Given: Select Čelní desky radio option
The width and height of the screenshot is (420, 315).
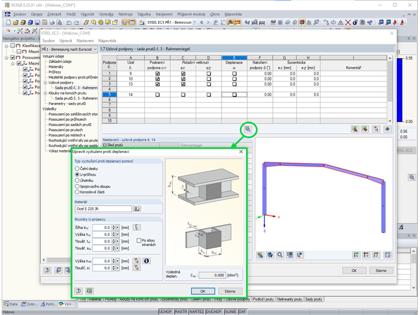Looking at the screenshot, I should pos(77,169).
